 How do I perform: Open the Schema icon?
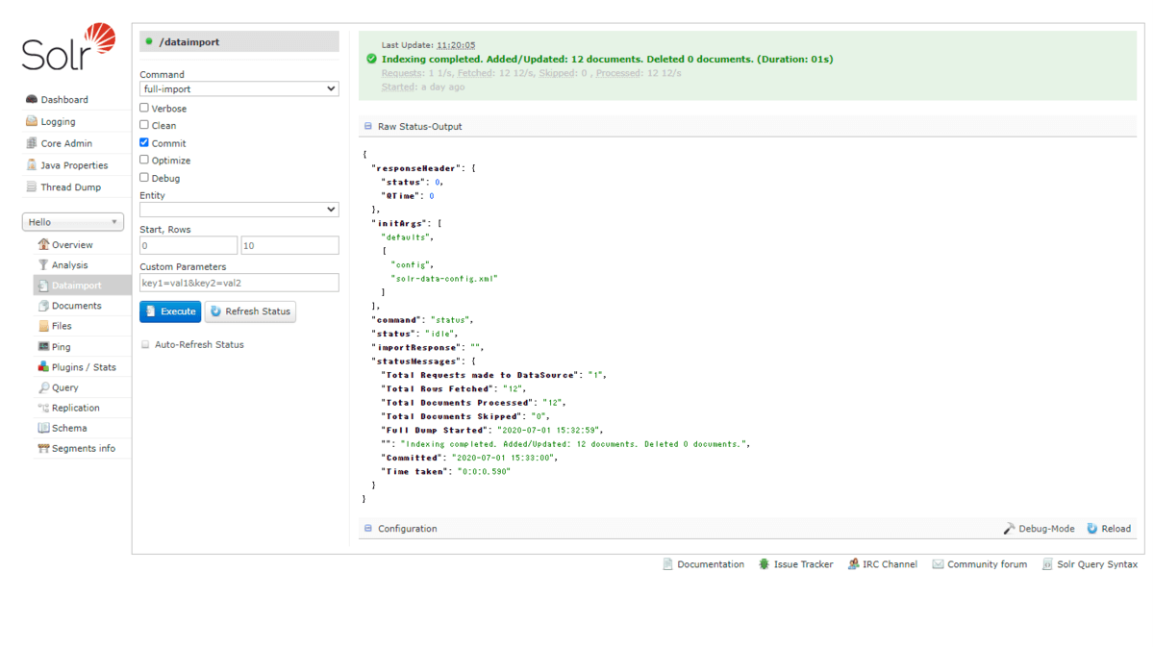(x=43, y=428)
